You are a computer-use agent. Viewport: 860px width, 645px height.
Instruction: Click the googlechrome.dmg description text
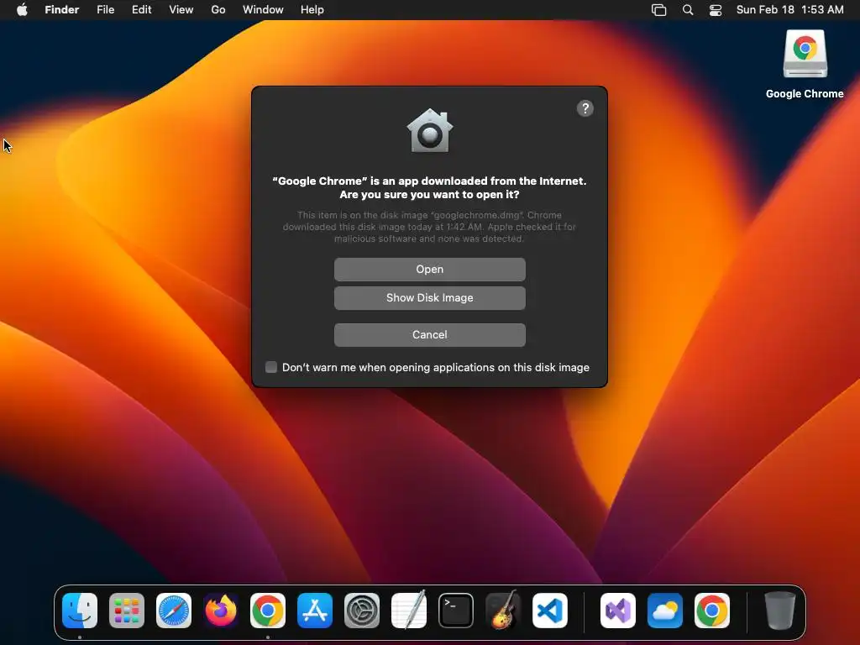pyautogui.click(x=429, y=227)
